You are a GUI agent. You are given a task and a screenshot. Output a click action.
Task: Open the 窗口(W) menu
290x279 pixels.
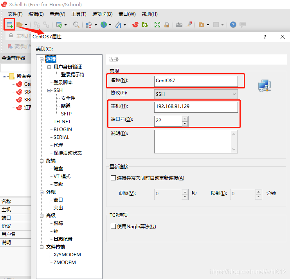click(127, 14)
